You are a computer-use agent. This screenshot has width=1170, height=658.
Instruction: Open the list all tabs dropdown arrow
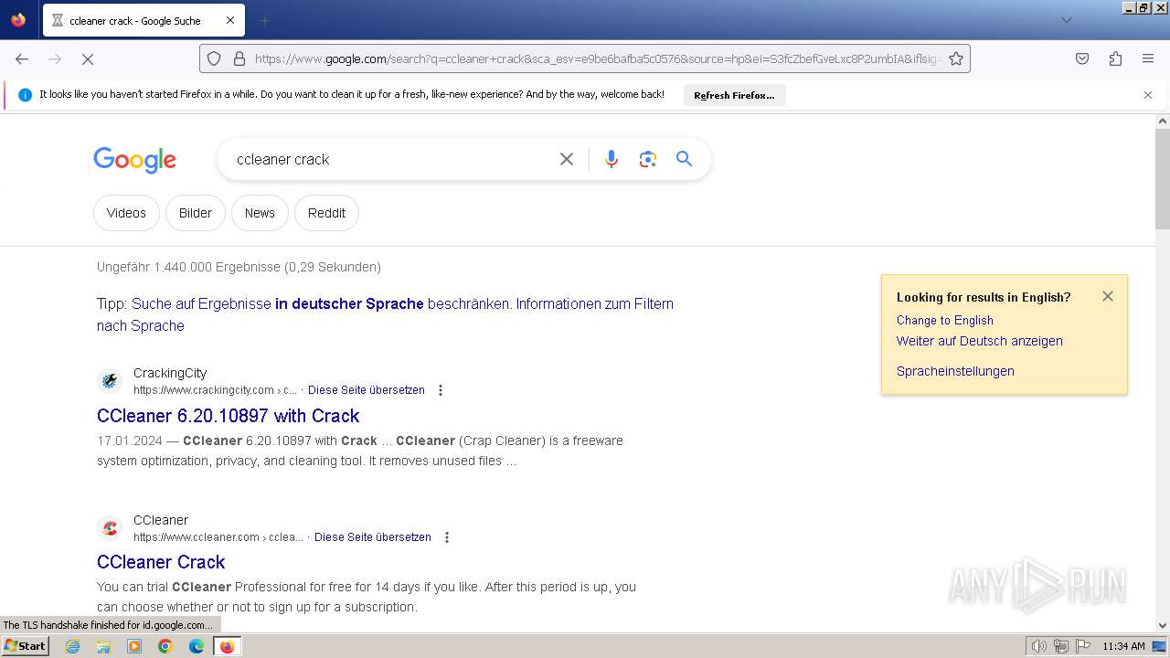click(x=1066, y=20)
